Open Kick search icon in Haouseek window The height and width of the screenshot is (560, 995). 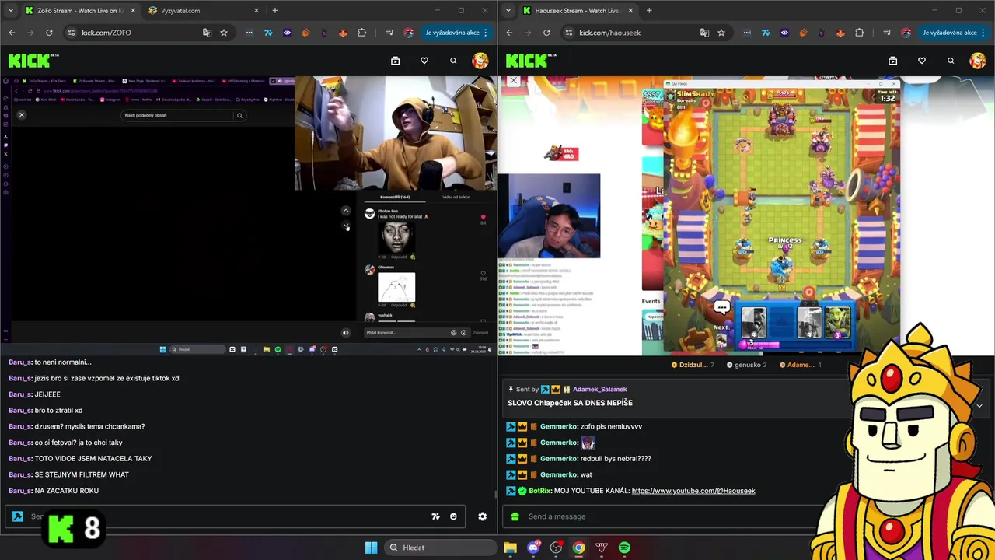pyautogui.click(x=951, y=61)
